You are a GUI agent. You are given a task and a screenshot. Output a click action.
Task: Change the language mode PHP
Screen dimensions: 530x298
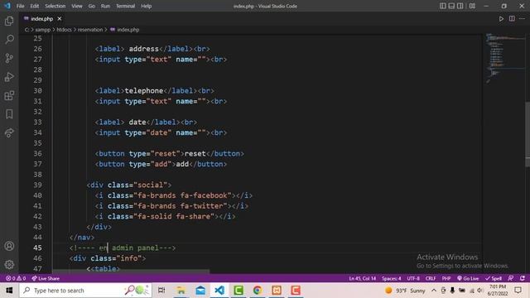click(446, 278)
